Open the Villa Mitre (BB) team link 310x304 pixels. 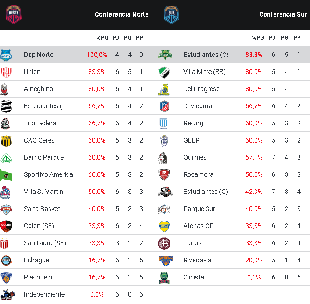(204, 72)
